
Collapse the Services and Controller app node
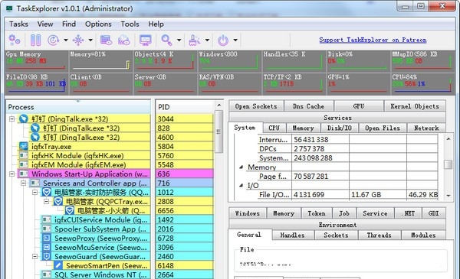pos(24,183)
